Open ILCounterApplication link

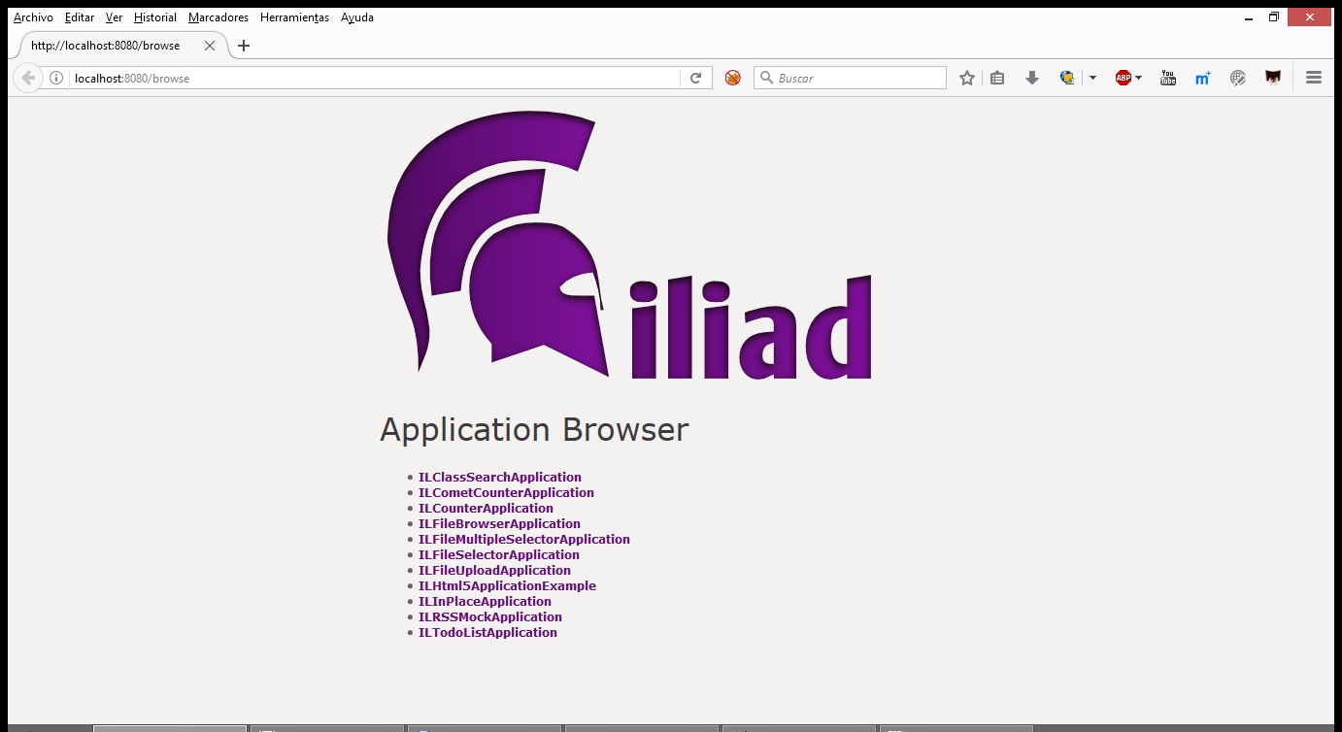486,508
